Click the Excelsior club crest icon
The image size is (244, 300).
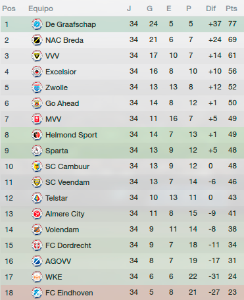point(37,72)
